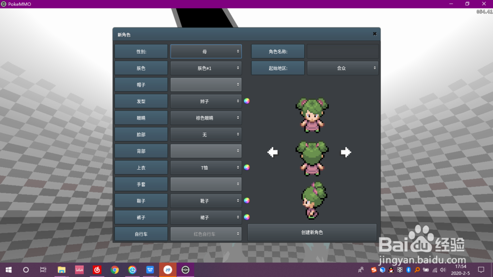This screenshot has width=493, height=277.
Task: Rotate character with the right arrow
Action: pyautogui.click(x=346, y=152)
